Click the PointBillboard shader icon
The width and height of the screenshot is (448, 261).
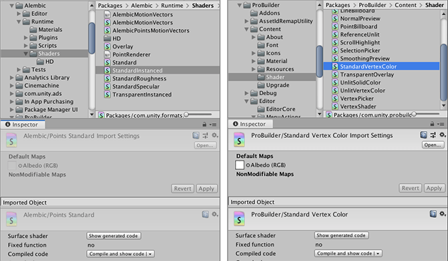click(335, 27)
